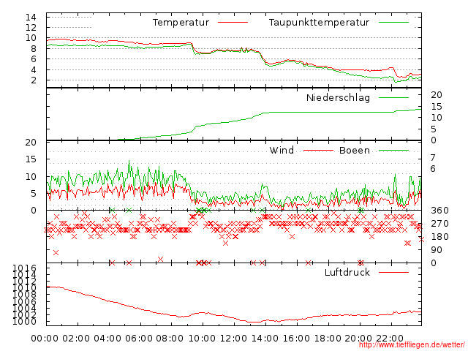Select the 12:00 time axis label
Viewport: 468px width, 351px height.
233,339
